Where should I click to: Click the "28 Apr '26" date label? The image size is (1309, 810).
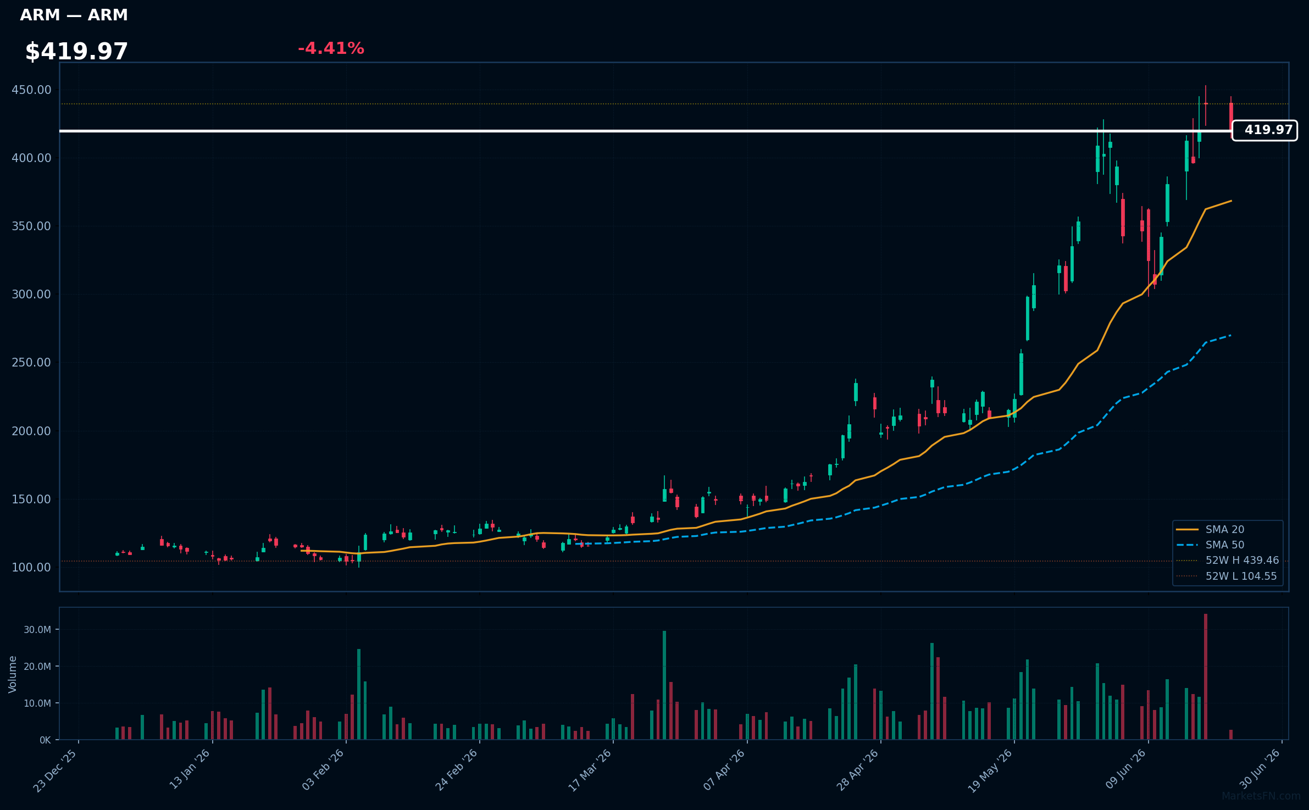[857, 769]
